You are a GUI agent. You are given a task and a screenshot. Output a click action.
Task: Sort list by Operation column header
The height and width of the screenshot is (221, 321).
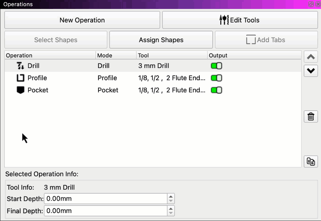pyautogui.click(x=50, y=56)
